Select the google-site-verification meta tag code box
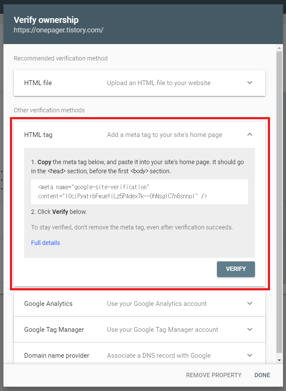Image resolution: width=286 pixels, height=391 pixels. pos(139,192)
